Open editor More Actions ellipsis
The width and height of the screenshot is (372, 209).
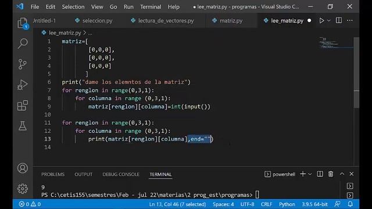350,21
